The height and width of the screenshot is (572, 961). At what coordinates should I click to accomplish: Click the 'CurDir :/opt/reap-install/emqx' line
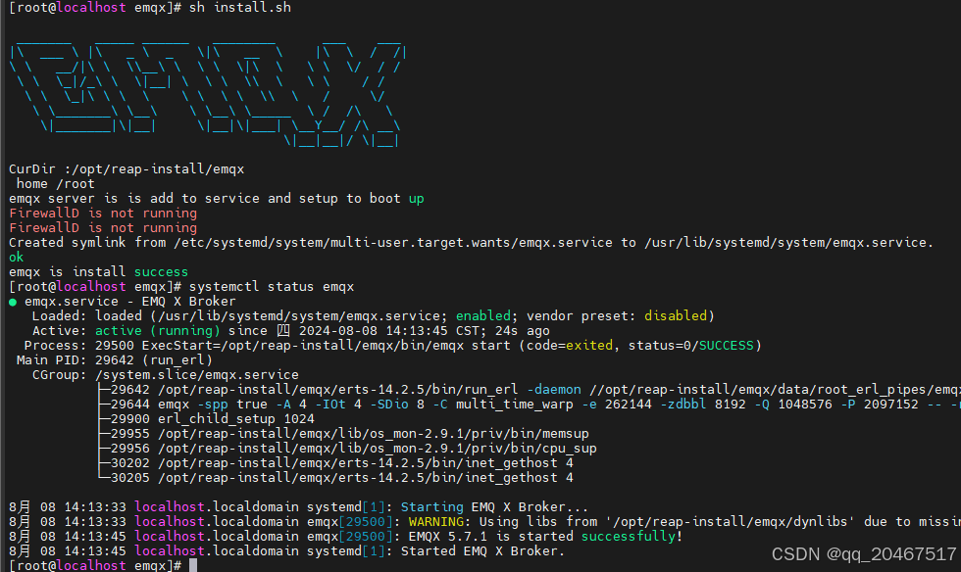point(126,169)
